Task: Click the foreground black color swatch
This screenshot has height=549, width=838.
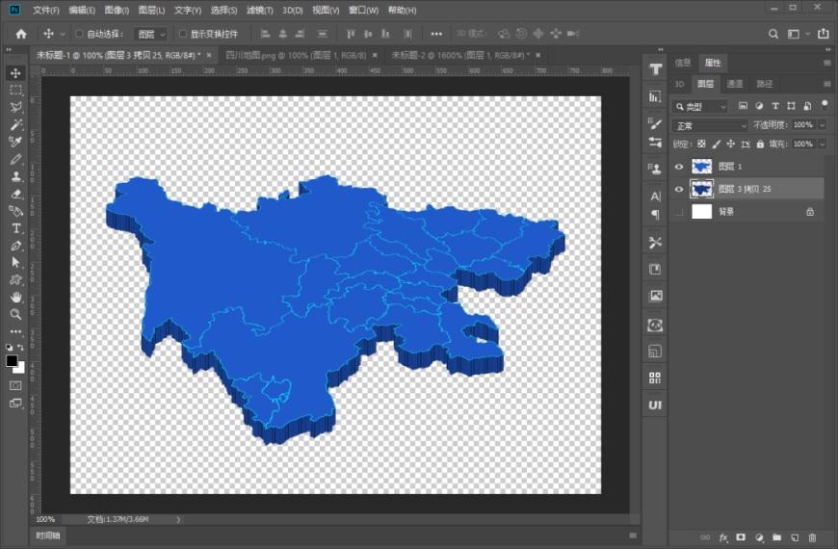Action: 12,361
